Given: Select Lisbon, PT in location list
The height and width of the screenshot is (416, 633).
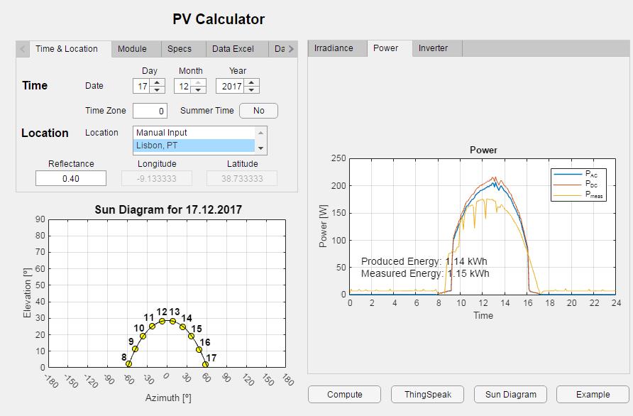Looking at the screenshot, I should [x=194, y=146].
